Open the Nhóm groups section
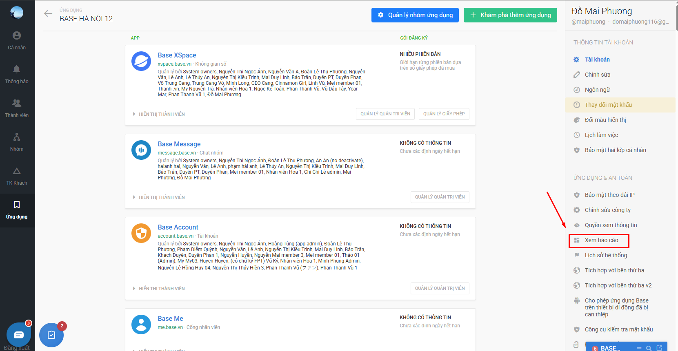The height and width of the screenshot is (351, 678). [x=17, y=142]
